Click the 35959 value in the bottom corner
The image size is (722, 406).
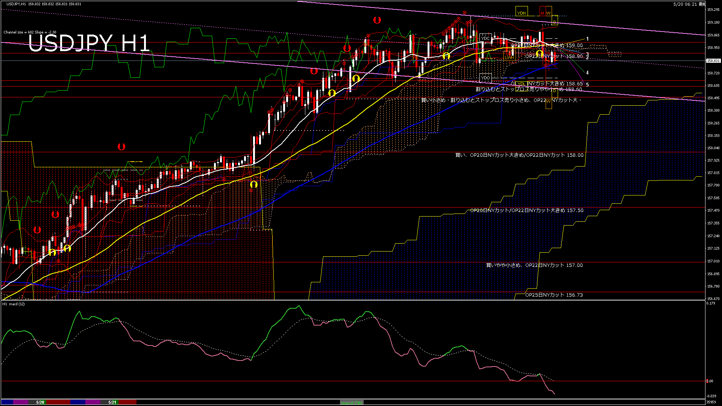tap(711, 402)
